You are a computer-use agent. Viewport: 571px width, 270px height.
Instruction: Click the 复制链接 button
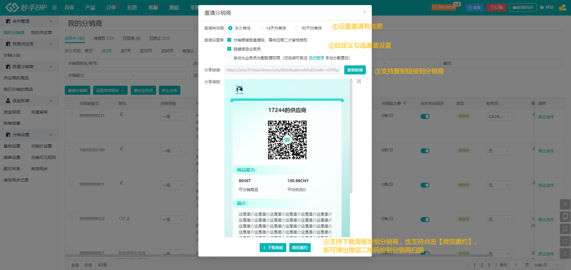355,70
